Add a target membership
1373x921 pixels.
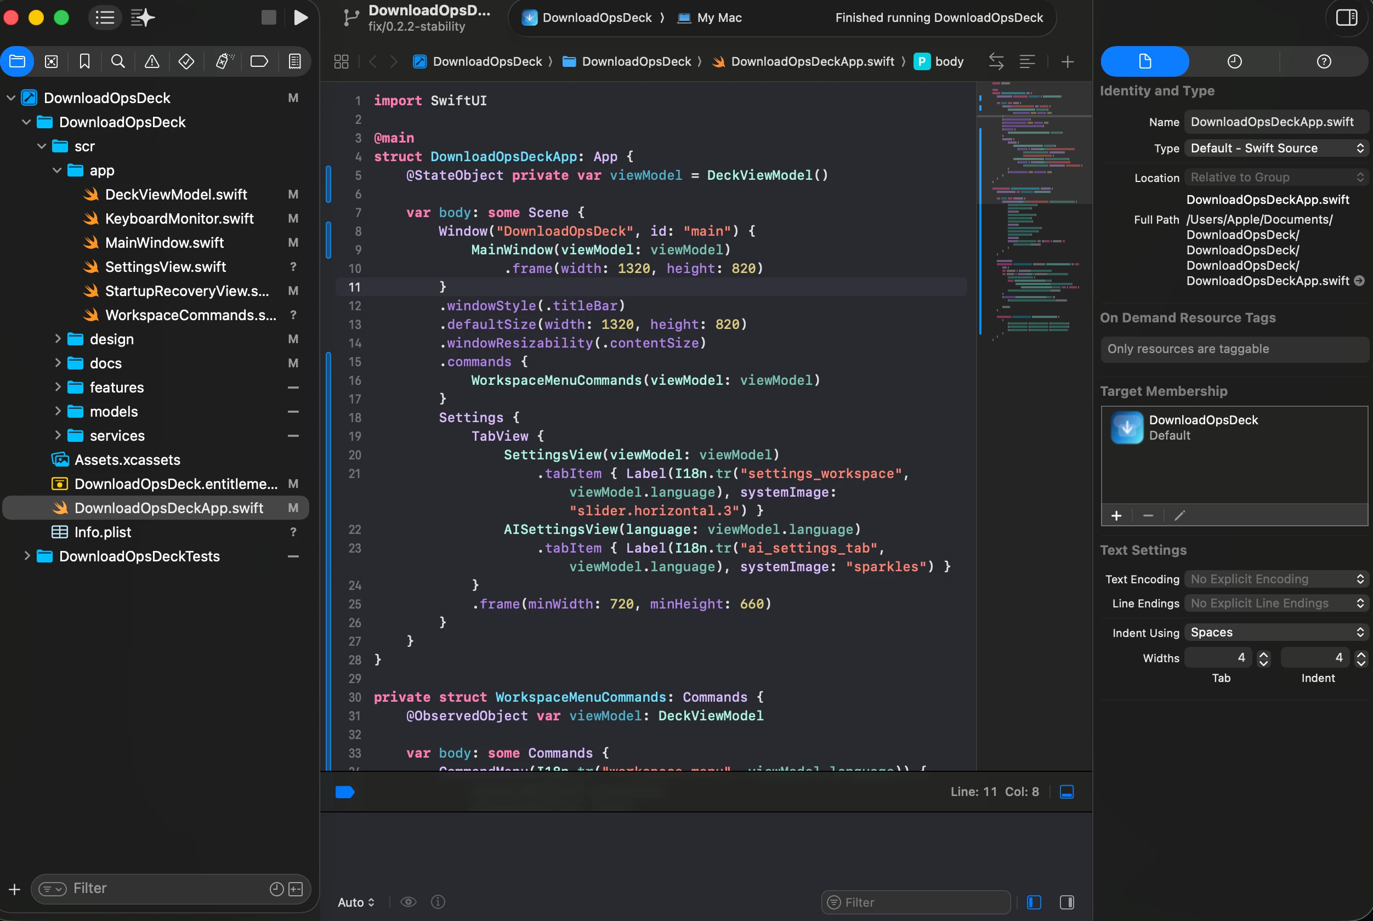[1116, 516]
